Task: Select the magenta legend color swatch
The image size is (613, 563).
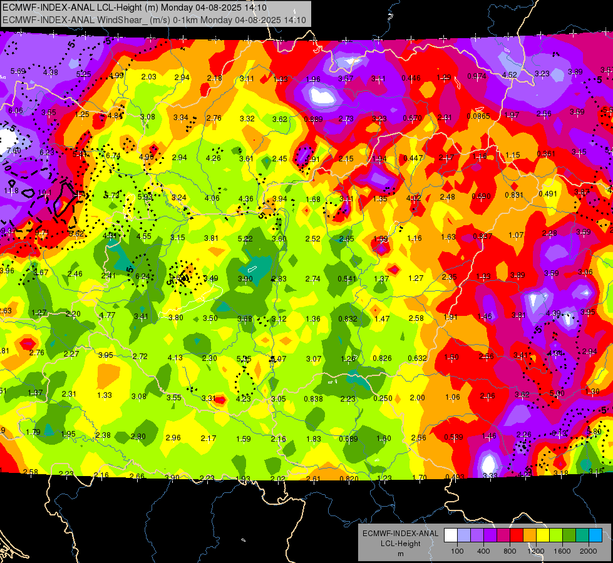Action: (503, 535)
